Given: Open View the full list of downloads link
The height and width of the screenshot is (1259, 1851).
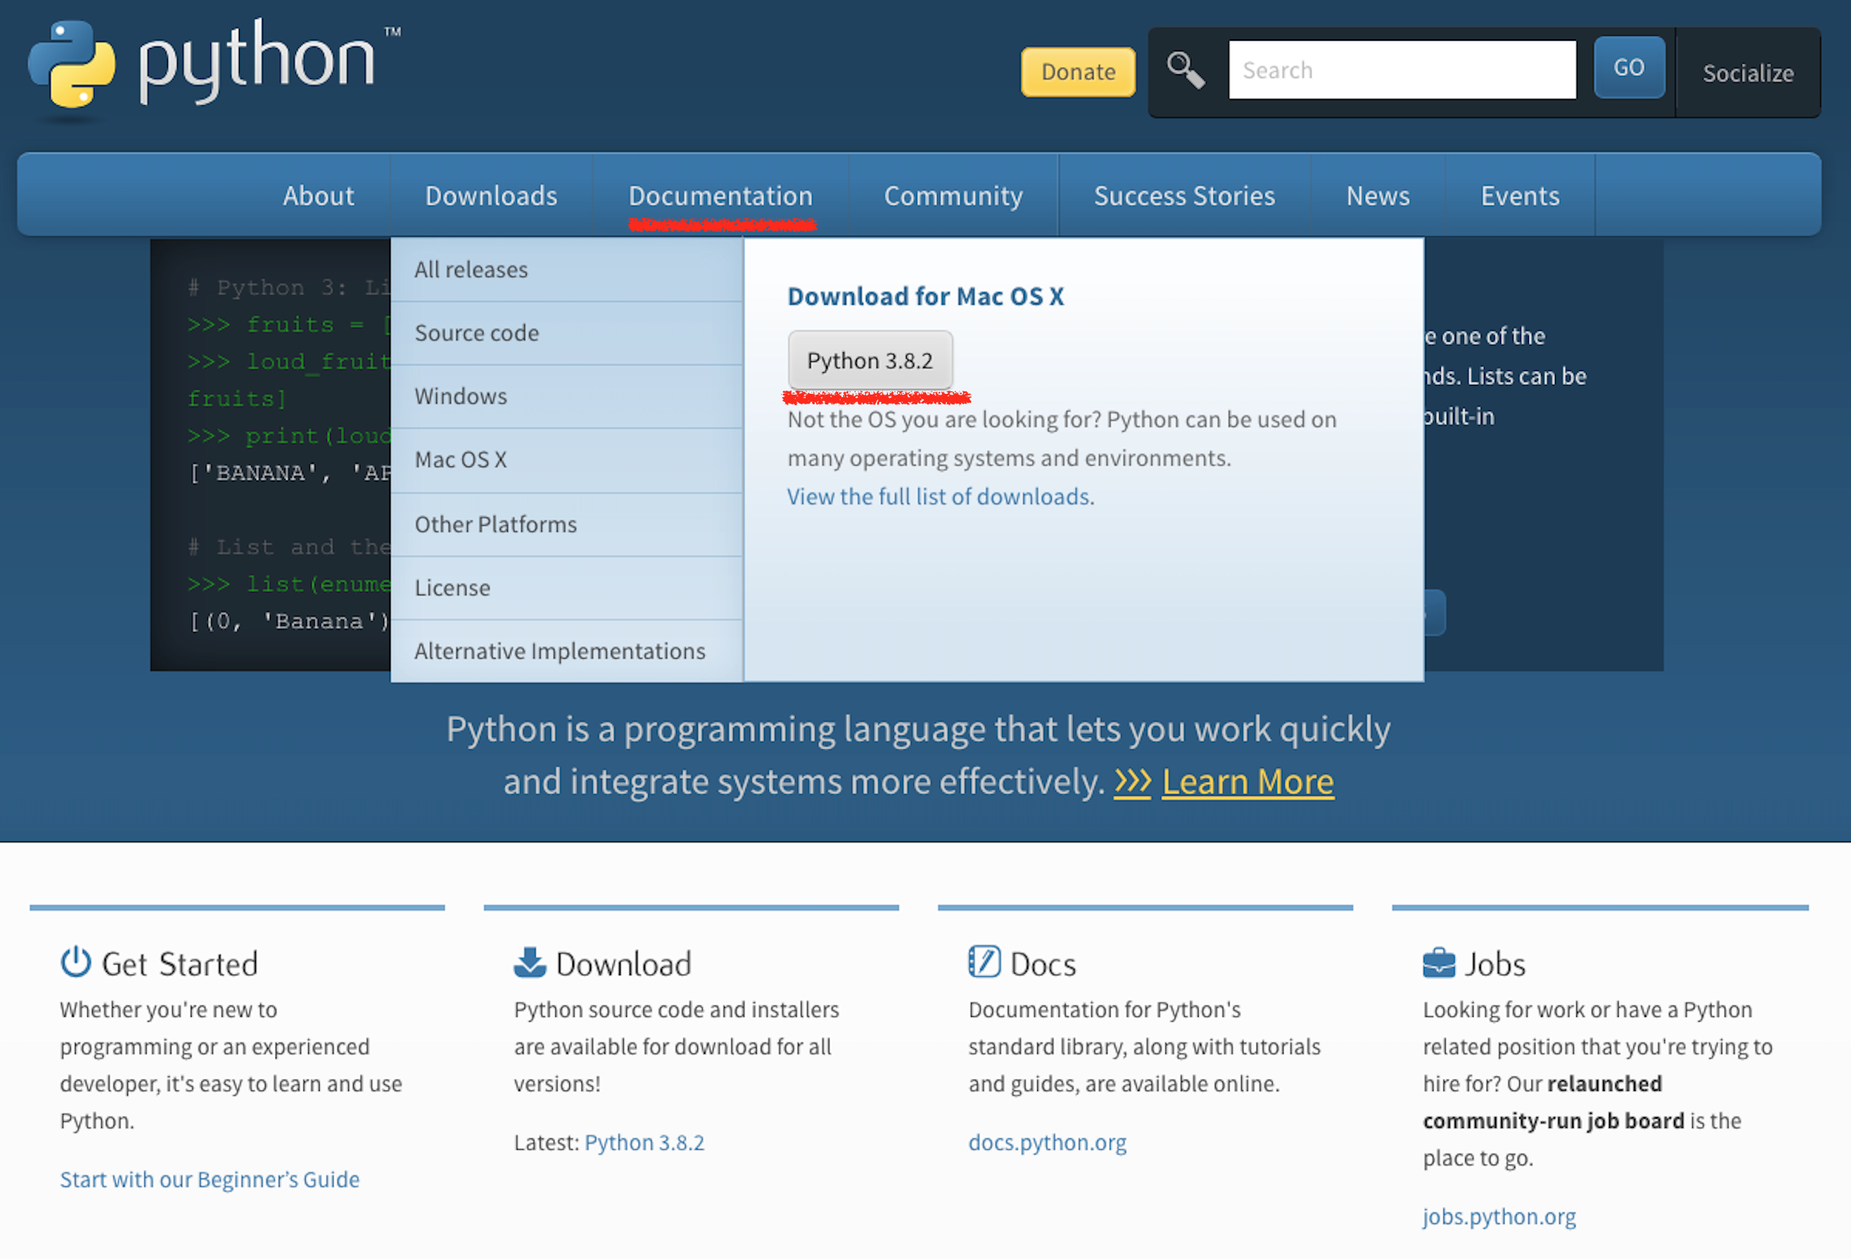Looking at the screenshot, I should 939,497.
